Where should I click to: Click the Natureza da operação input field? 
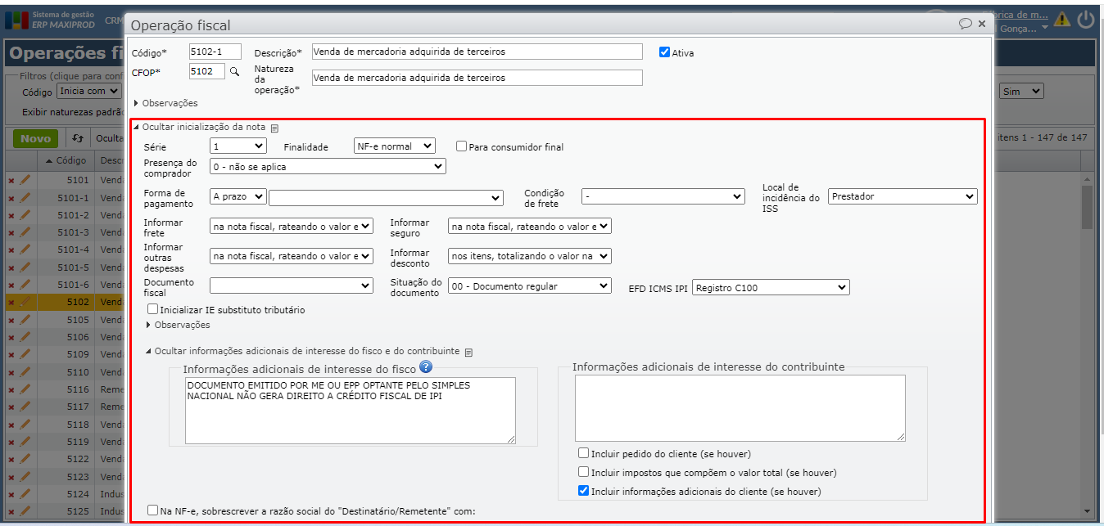click(x=477, y=78)
